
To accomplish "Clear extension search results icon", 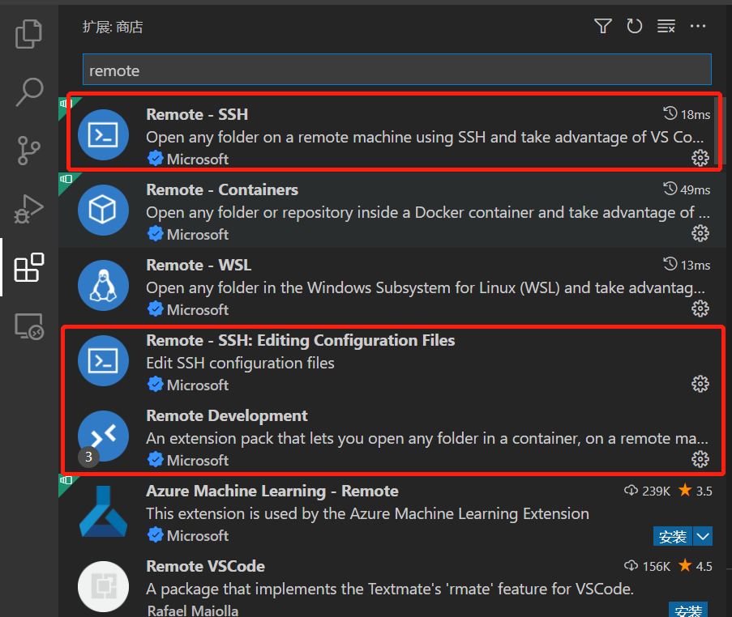I will pos(666,27).
